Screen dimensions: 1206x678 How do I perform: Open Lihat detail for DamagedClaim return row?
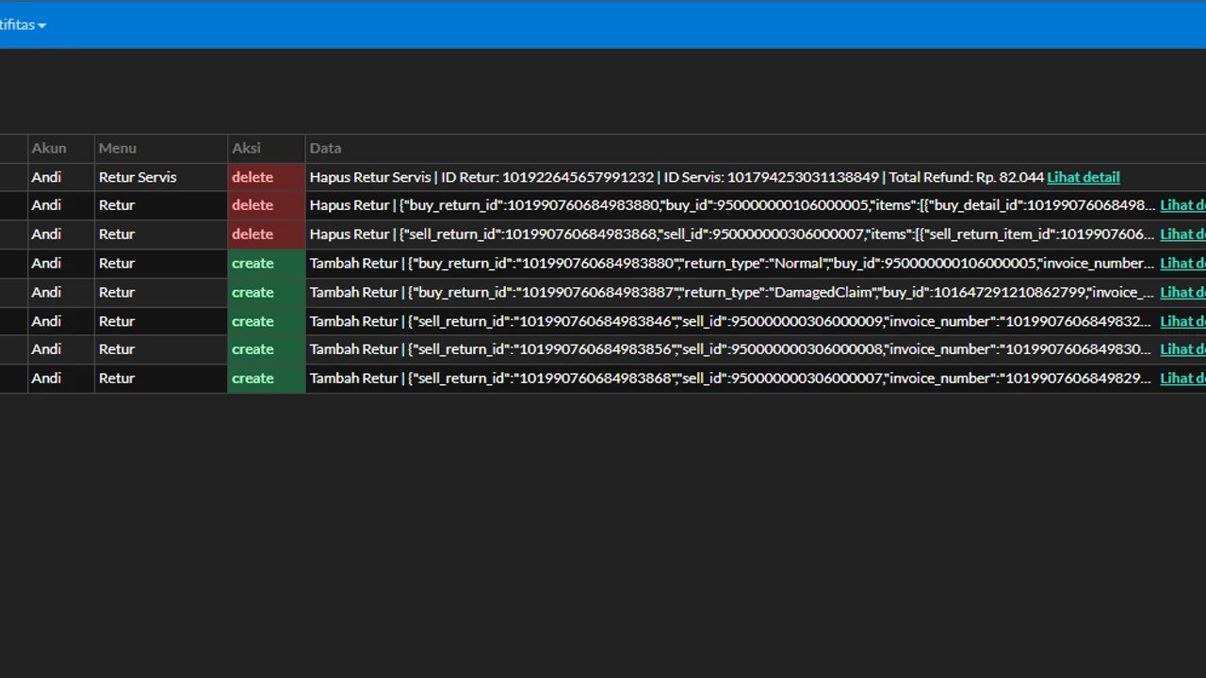point(1182,292)
